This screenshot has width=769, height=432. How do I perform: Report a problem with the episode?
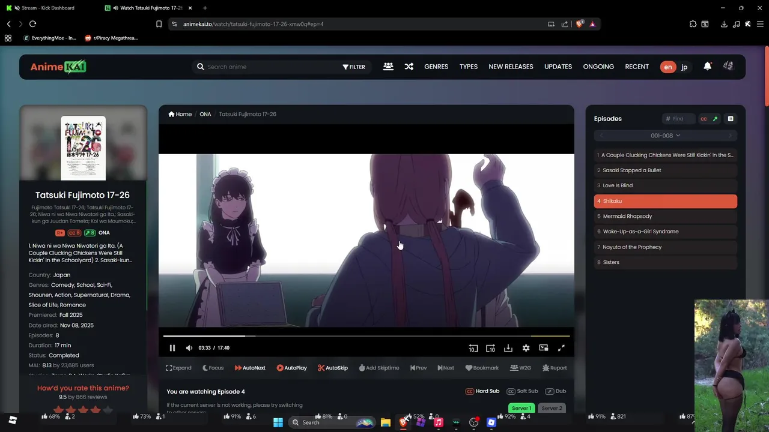[x=555, y=368]
